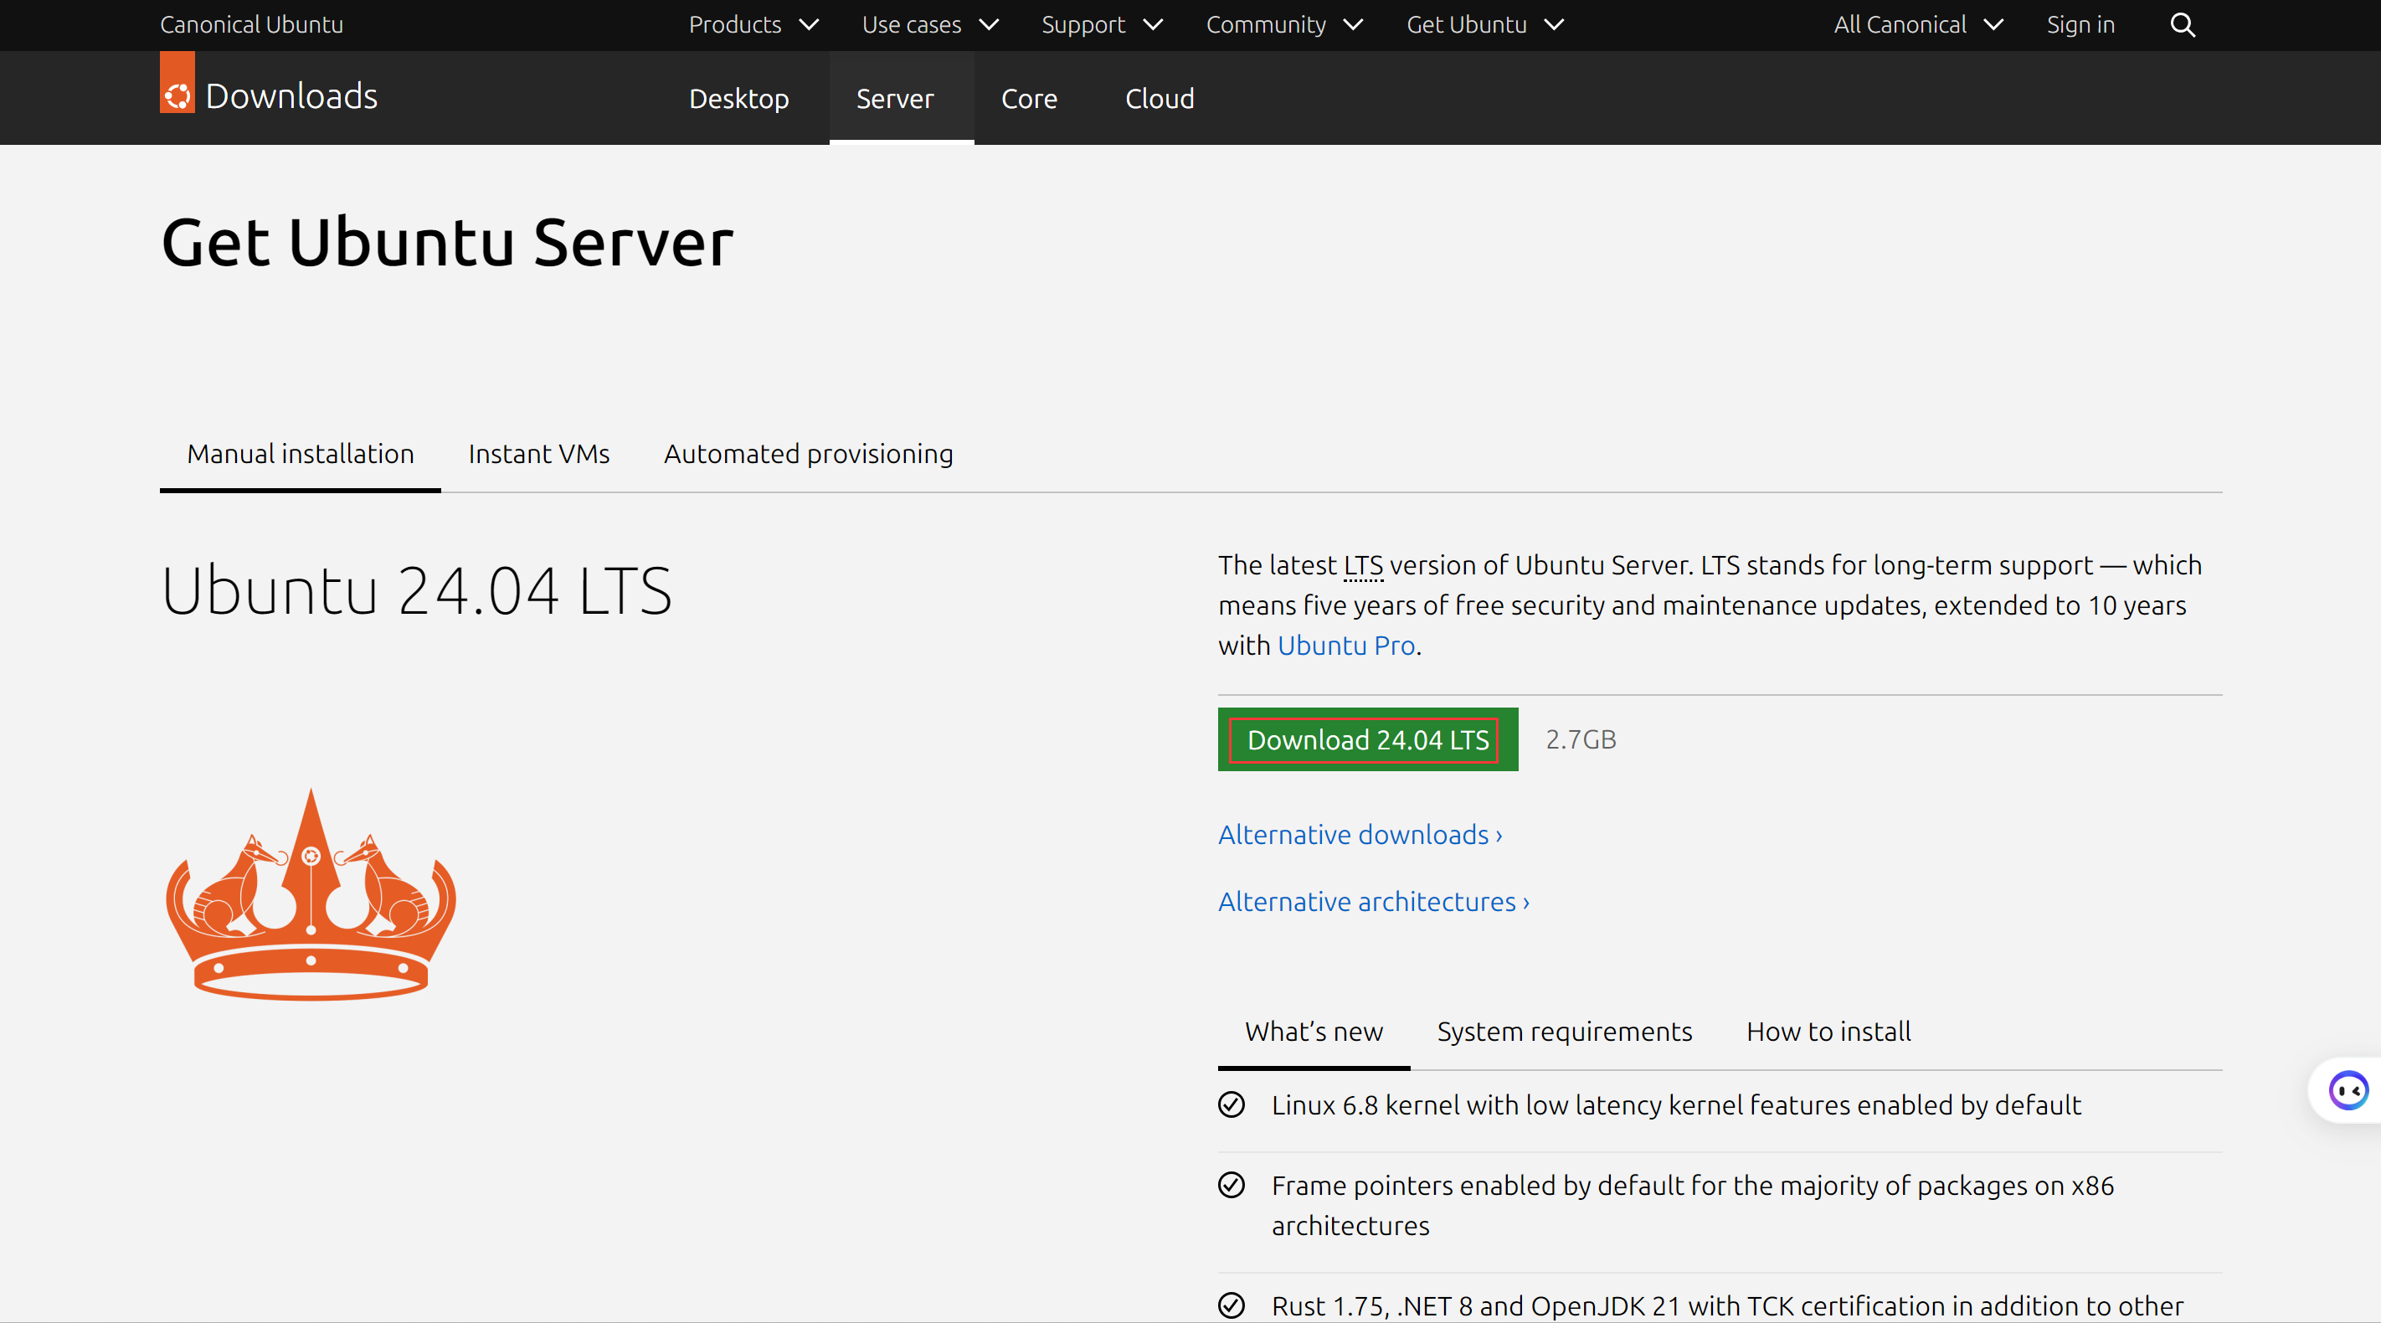The width and height of the screenshot is (2381, 1323).
Task: Switch to the Instant VMs tab
Action: pos(539,454)
